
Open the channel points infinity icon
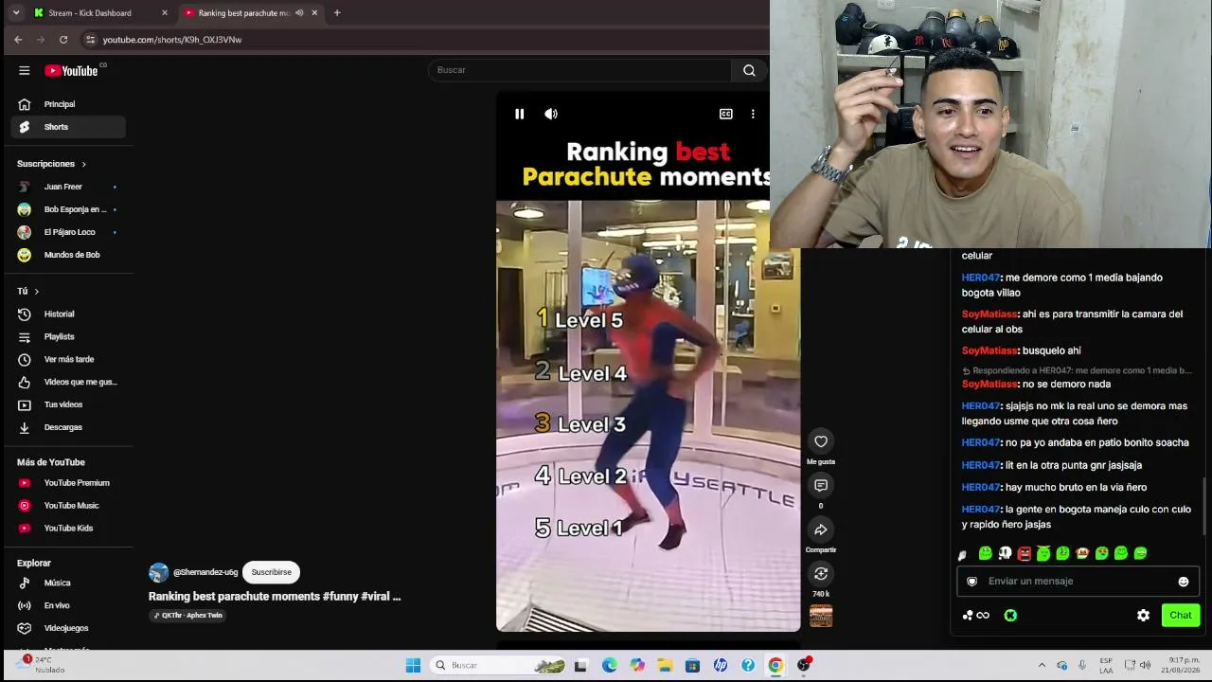(x=983, y=616)
